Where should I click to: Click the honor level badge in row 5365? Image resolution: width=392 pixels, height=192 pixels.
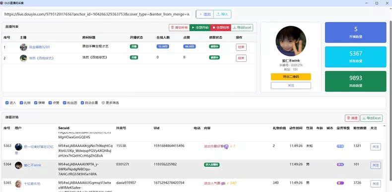click(x=340, y=183)
